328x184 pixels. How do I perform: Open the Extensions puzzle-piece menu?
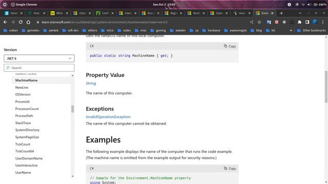point(299,22)
